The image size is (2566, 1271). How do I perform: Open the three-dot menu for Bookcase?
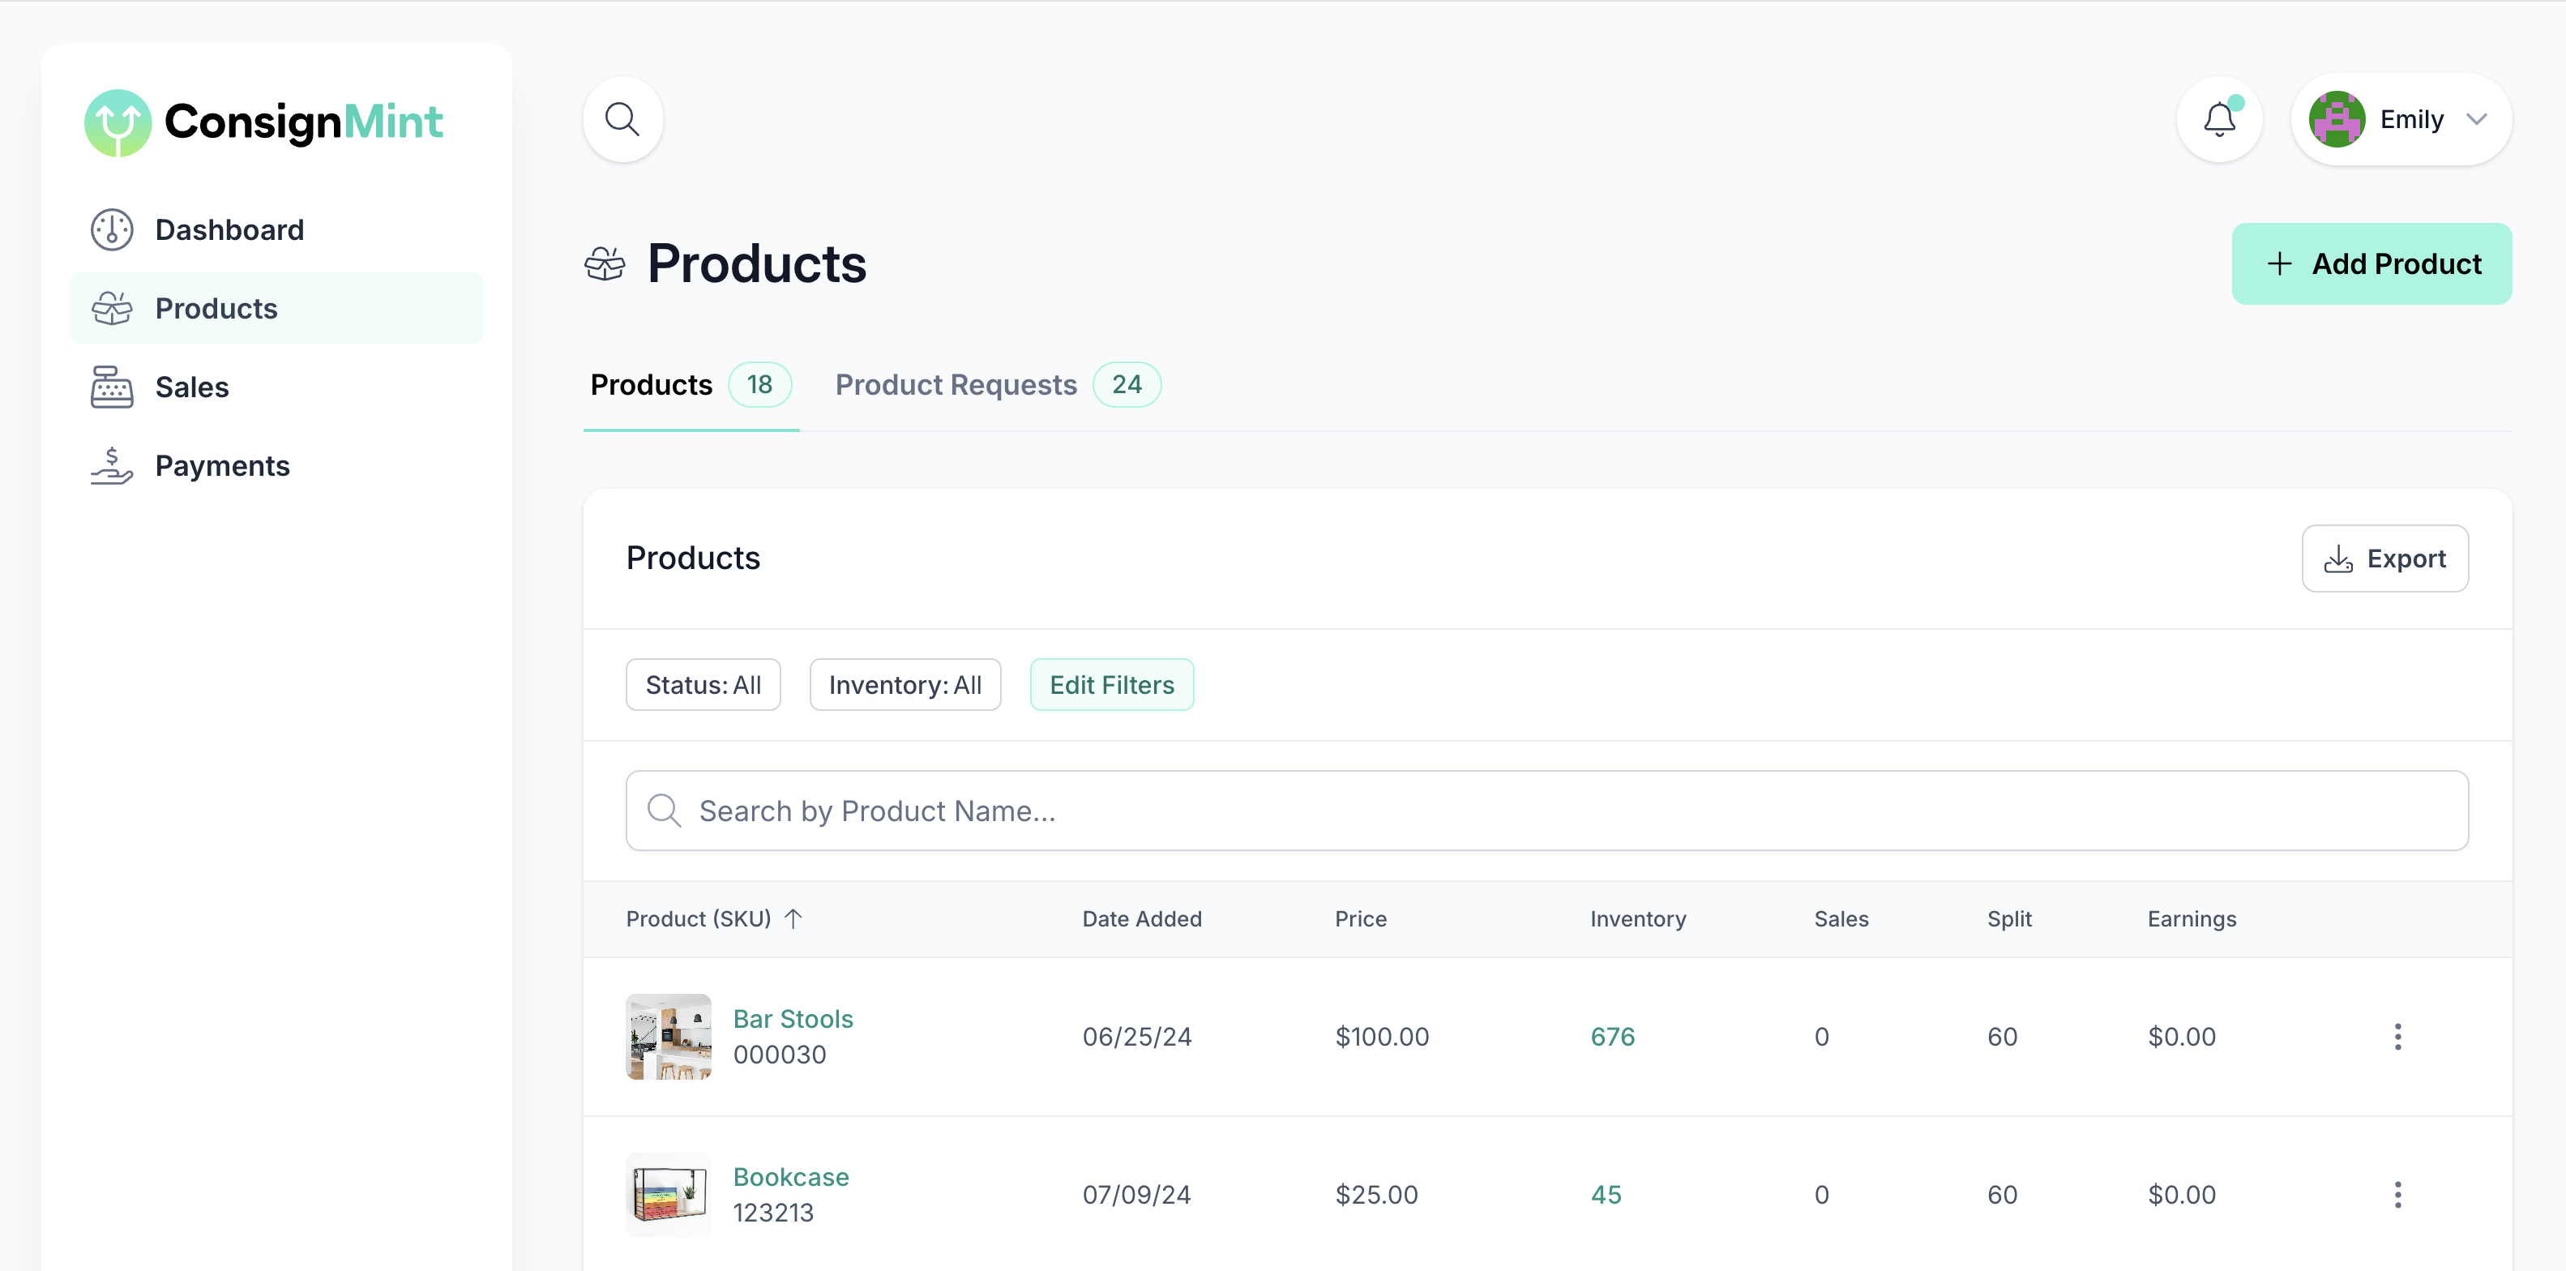(2397, 1194)
